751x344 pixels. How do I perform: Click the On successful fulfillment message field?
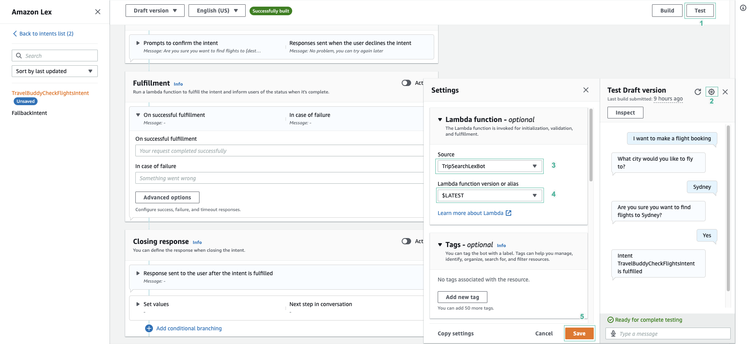(279, 151)
